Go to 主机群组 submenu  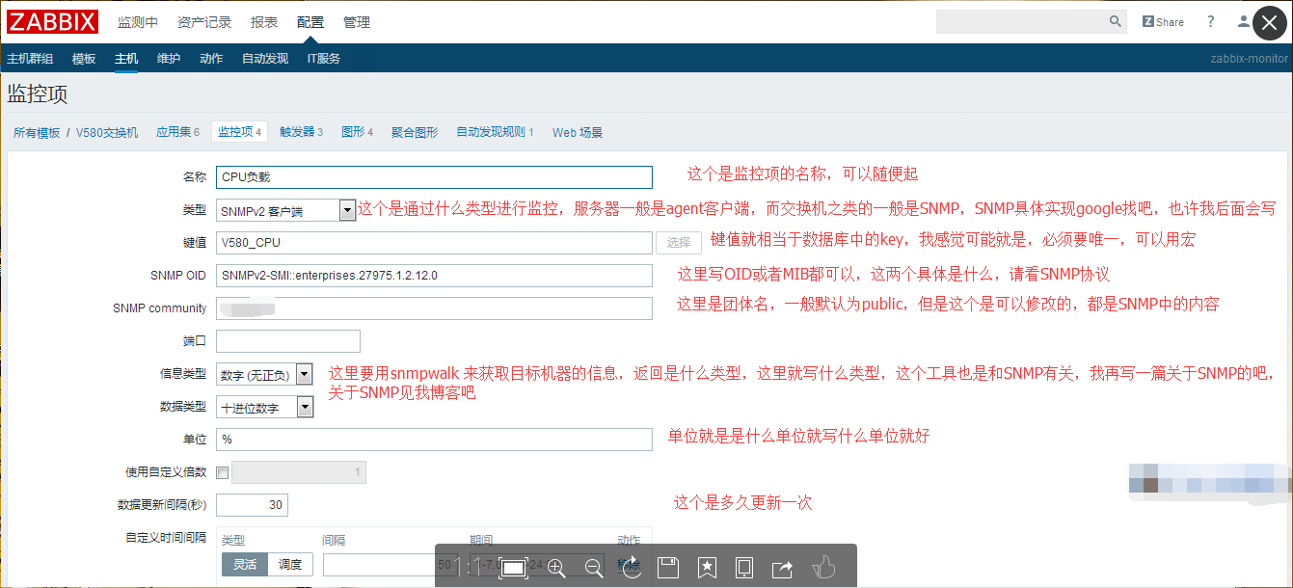pyautogui.click(x=30, y=59)
